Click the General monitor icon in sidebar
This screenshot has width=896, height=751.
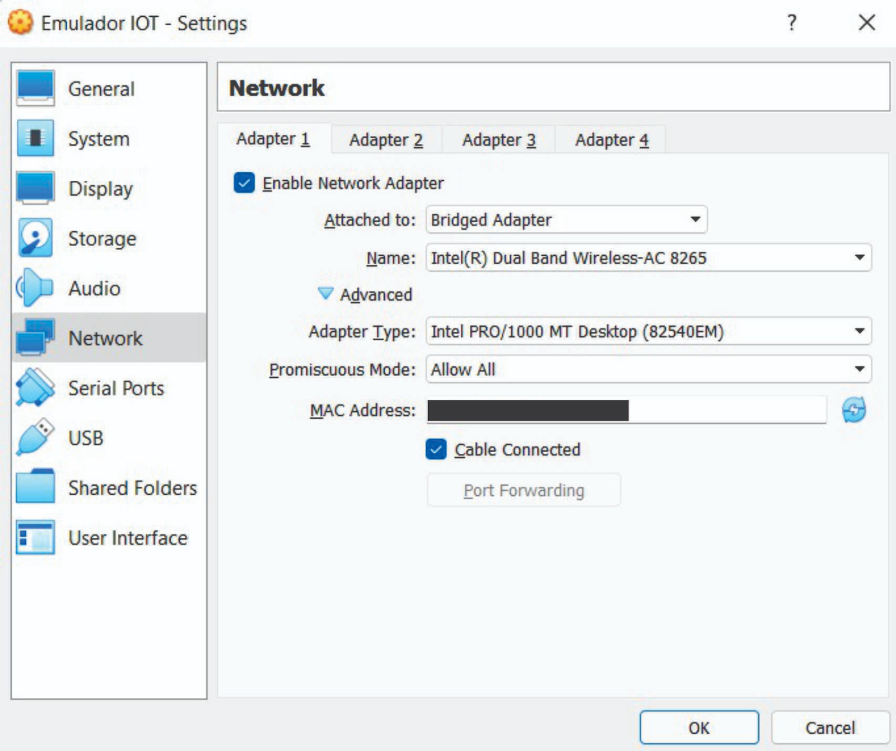(x=35, y=88)
